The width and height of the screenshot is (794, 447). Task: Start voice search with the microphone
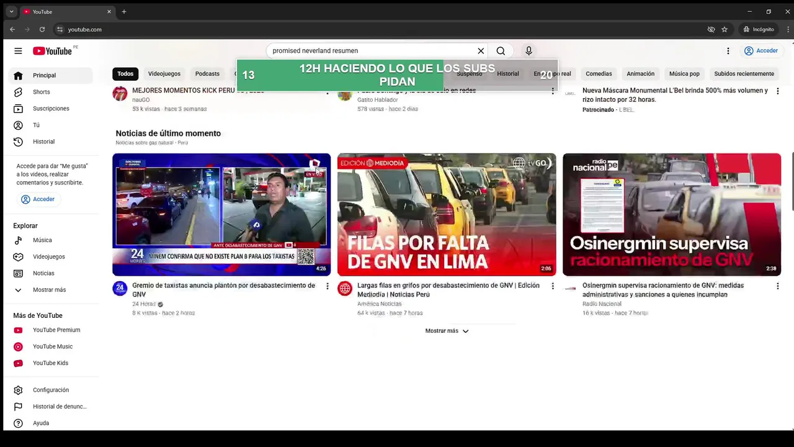click(529, 51)
